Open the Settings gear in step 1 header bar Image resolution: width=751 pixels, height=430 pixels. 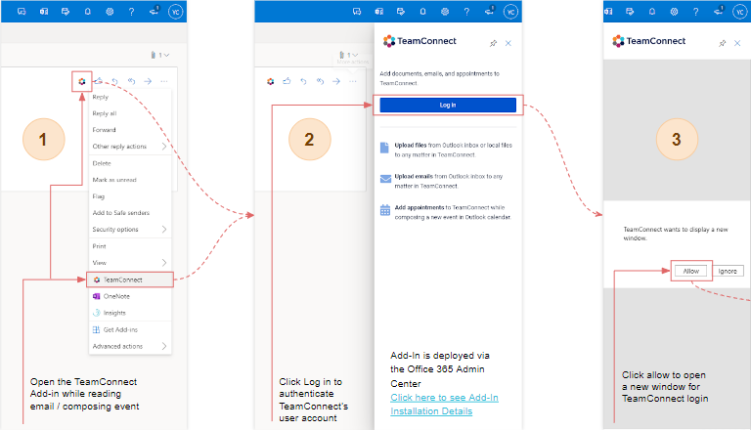(110, 12)
